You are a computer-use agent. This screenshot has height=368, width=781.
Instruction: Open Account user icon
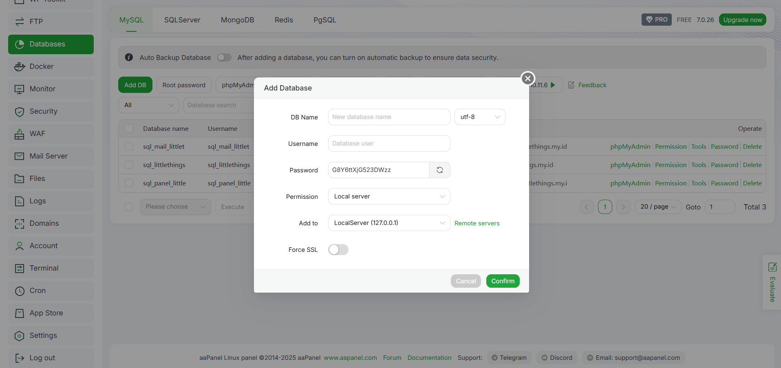tap(19, 246)
